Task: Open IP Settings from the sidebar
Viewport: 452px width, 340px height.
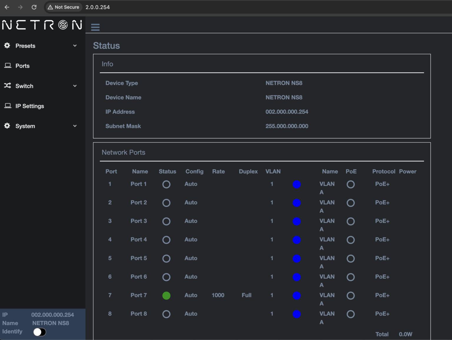Action: pos(30,106)
